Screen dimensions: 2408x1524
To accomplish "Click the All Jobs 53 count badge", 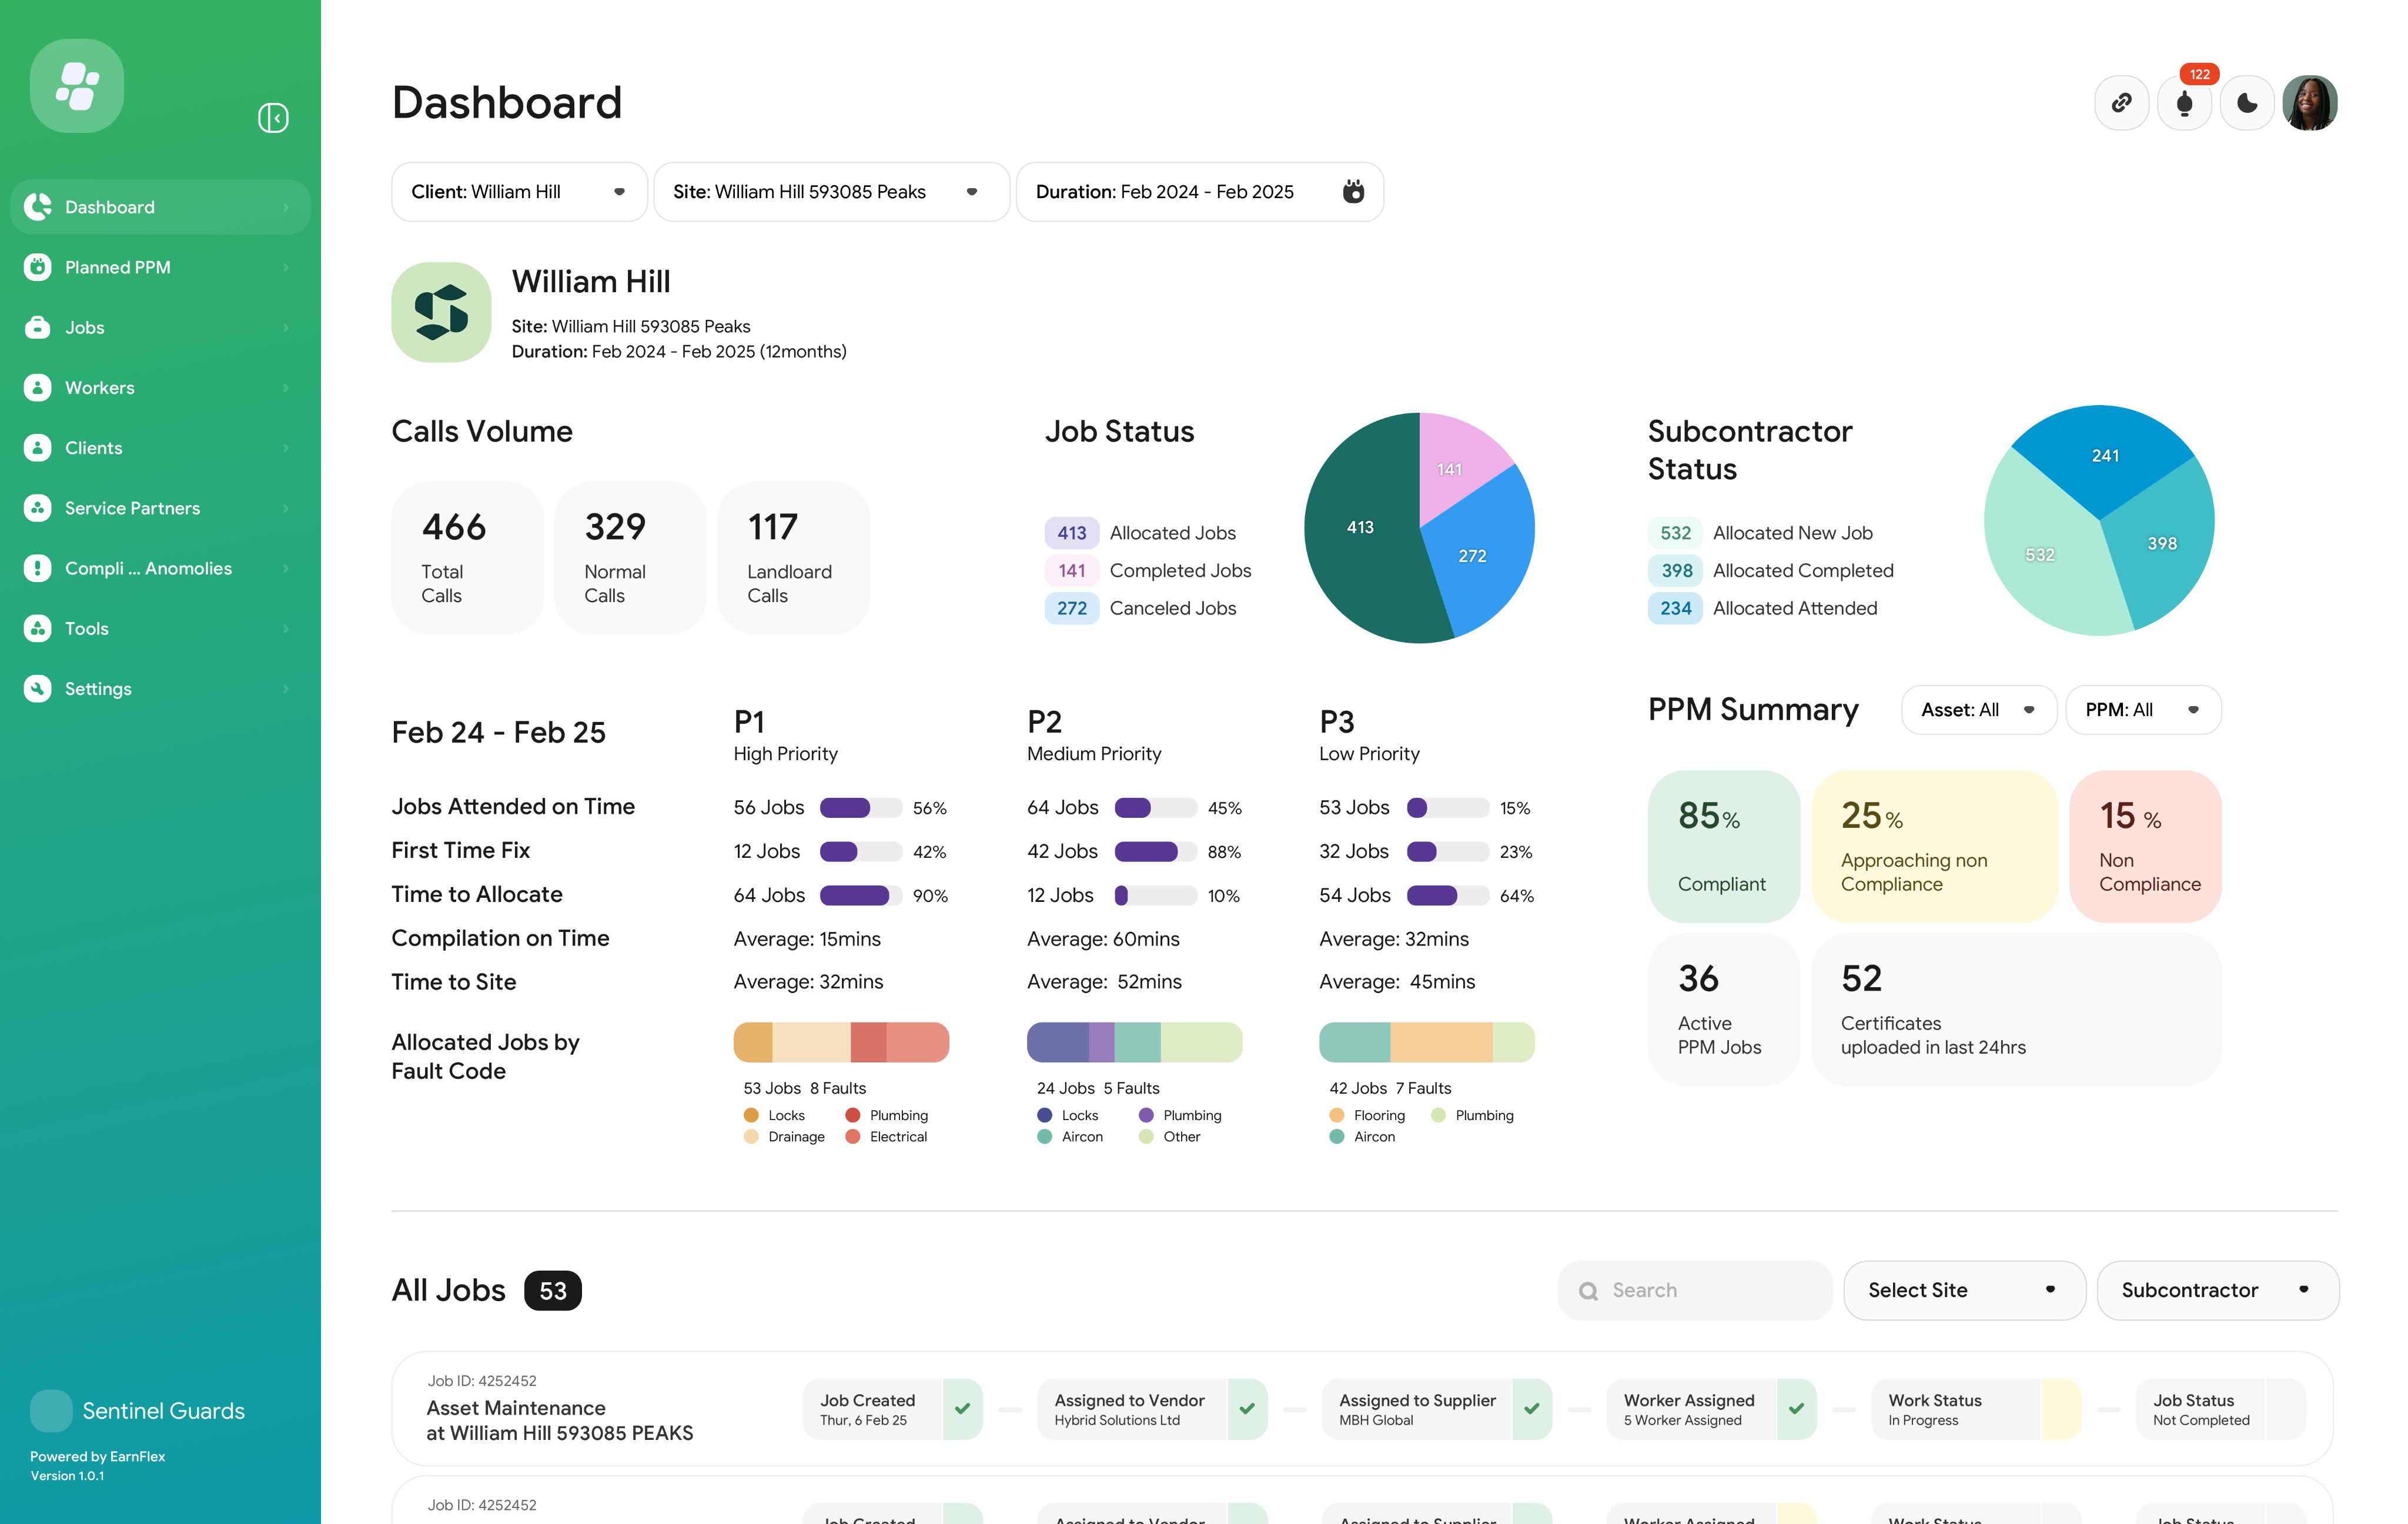I will (552, 1291).
